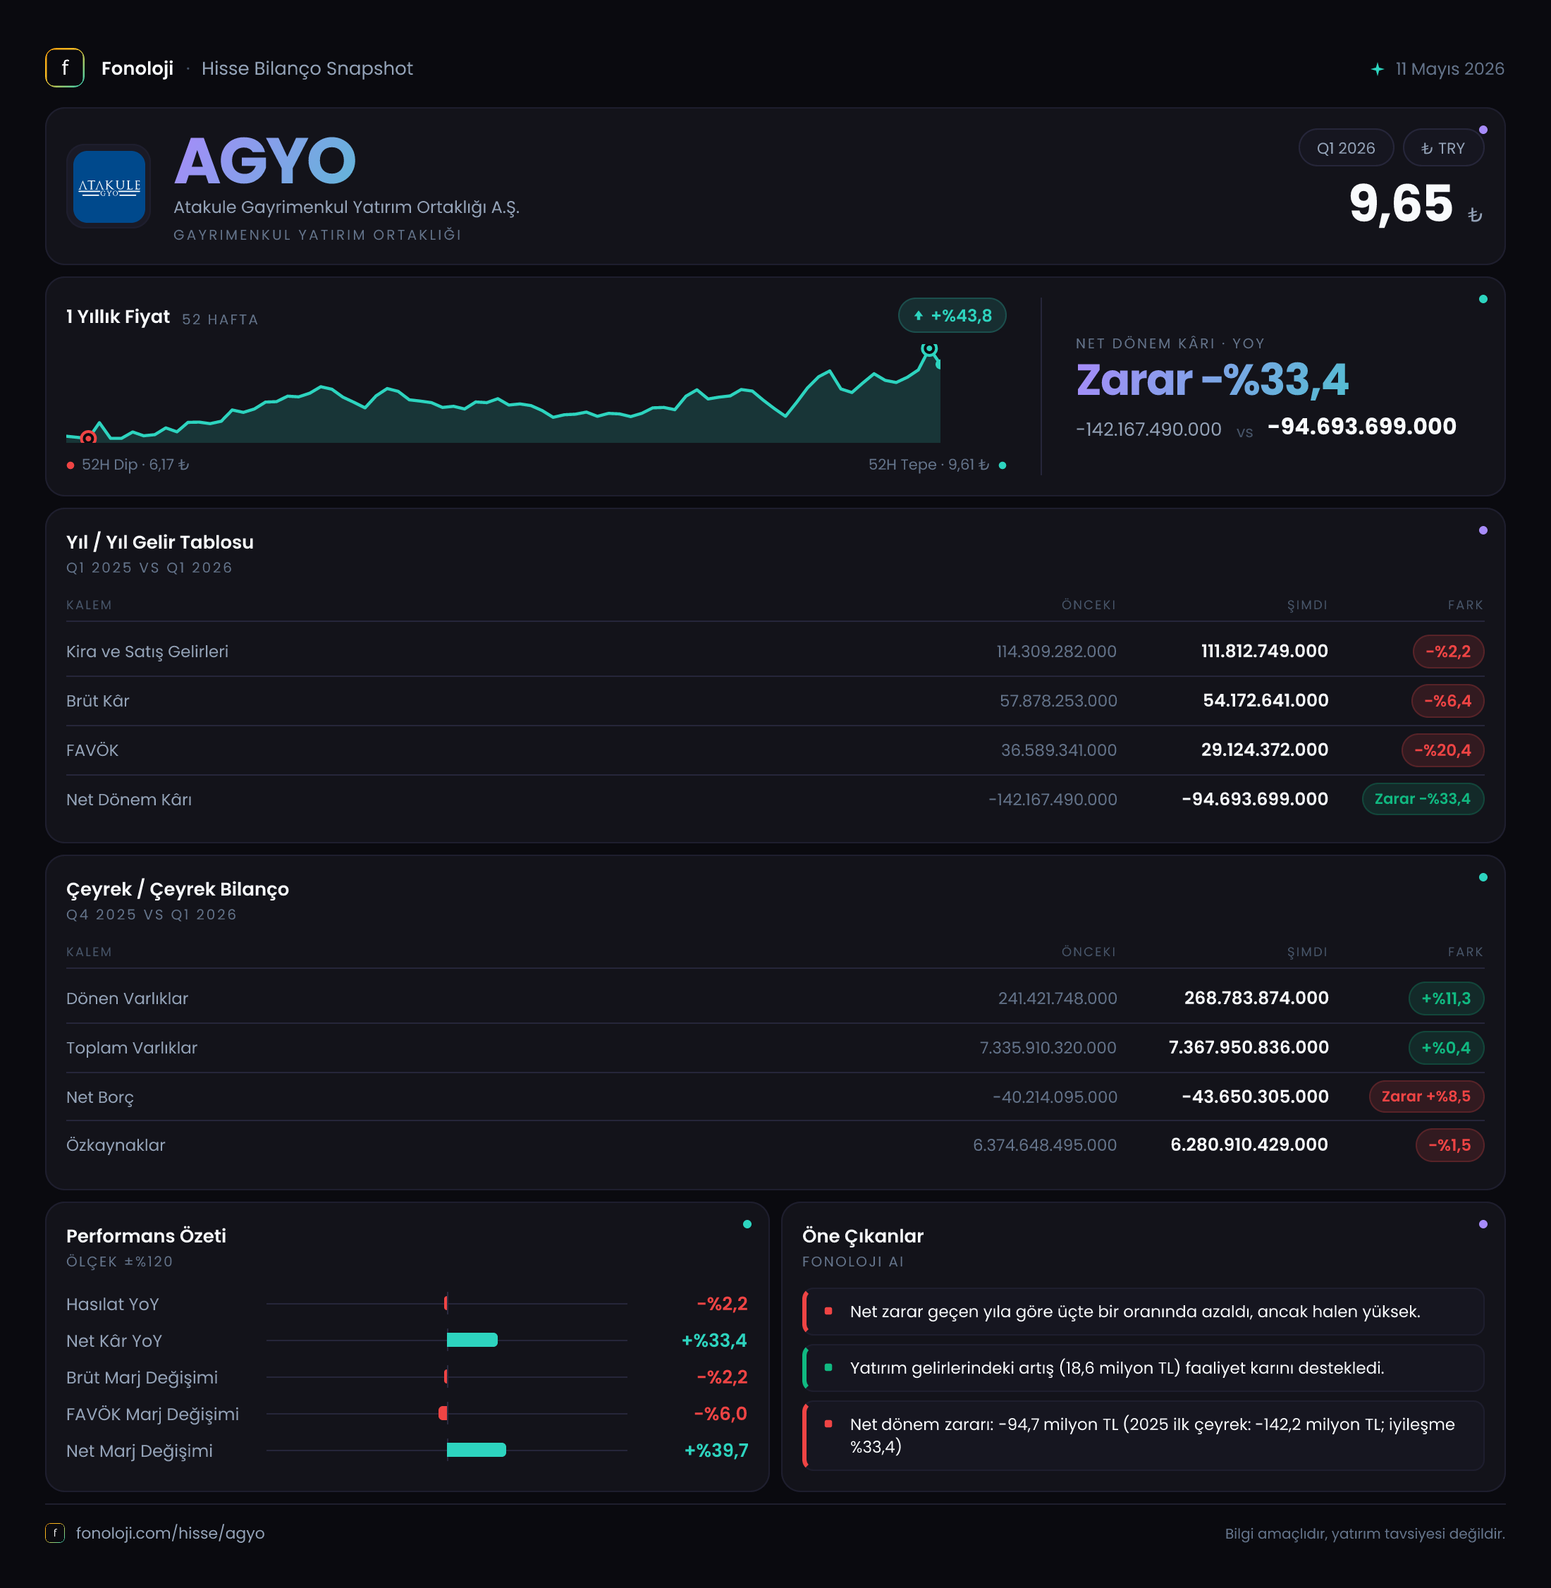Open the highlight about net loss dropping by a third
Screen dimensions: 1551x1588
tap(1143, 1311)
